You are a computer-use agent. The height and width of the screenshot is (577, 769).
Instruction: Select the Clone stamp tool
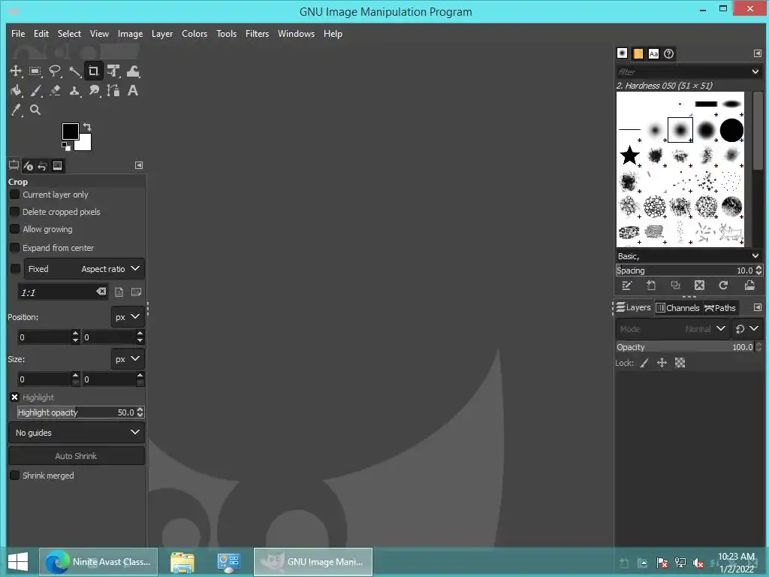tap(74, 90)
